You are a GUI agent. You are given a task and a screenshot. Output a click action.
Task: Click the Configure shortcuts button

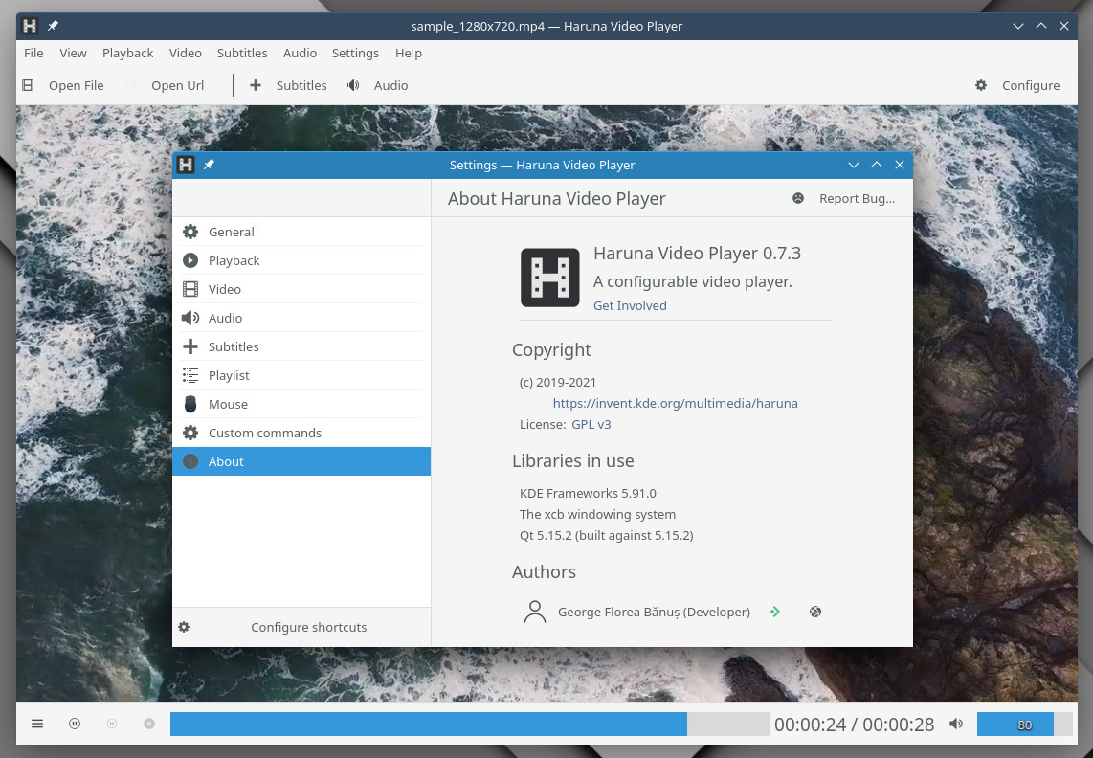(301, 627)
